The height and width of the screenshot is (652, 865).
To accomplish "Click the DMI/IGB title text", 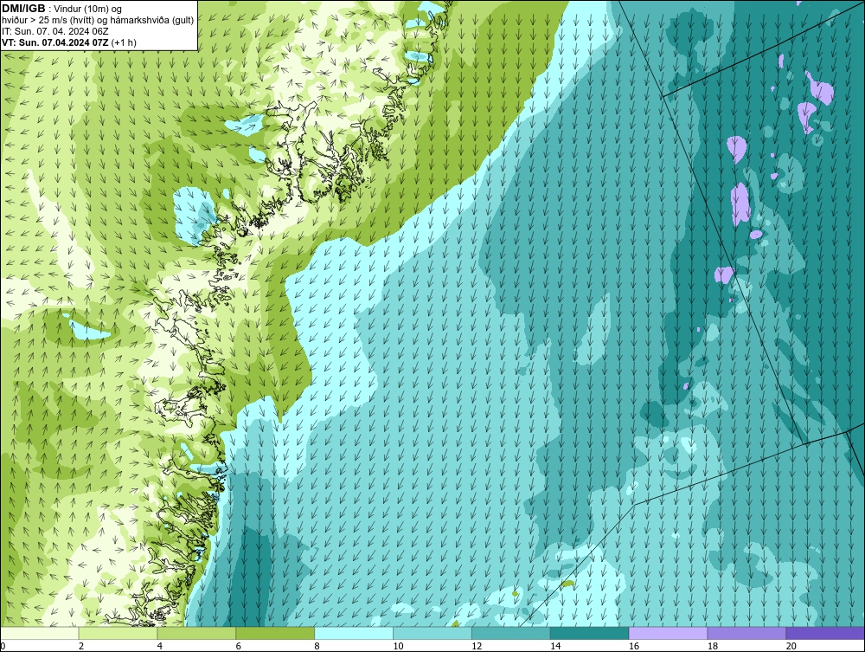I will point(23,9).
